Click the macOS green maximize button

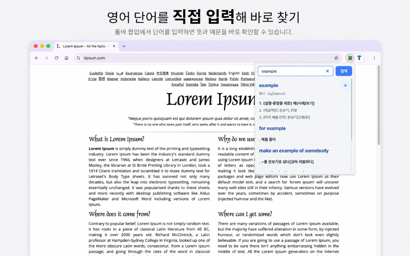click(x=48, y=46)
